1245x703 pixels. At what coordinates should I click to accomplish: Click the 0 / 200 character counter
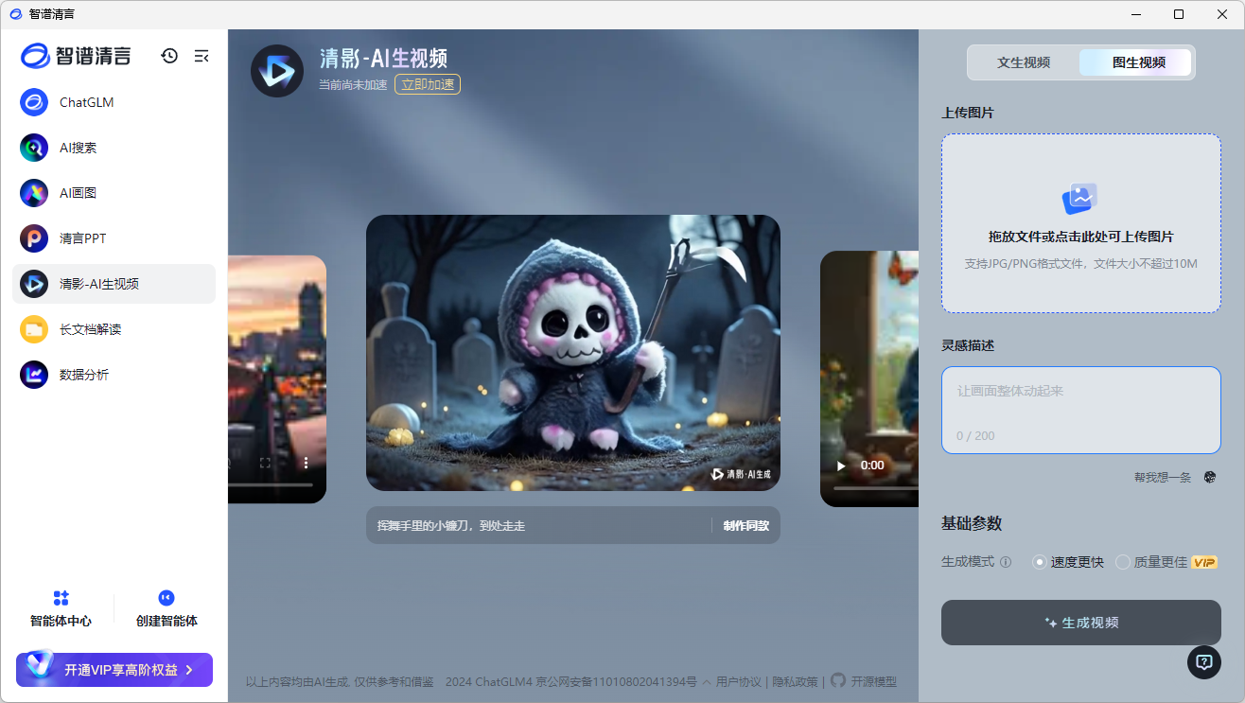point(975,436)
